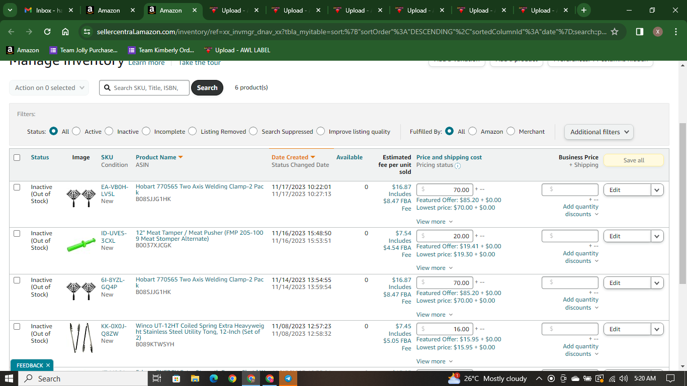Click the profile avatar X icon

tap(658, 32)
